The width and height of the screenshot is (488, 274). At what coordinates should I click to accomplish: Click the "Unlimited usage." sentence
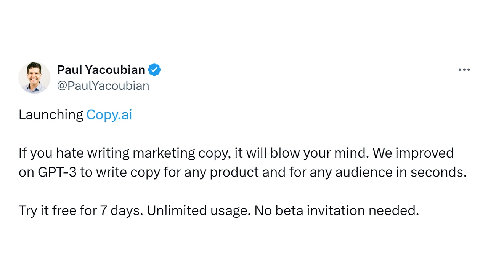coord(198,210)
